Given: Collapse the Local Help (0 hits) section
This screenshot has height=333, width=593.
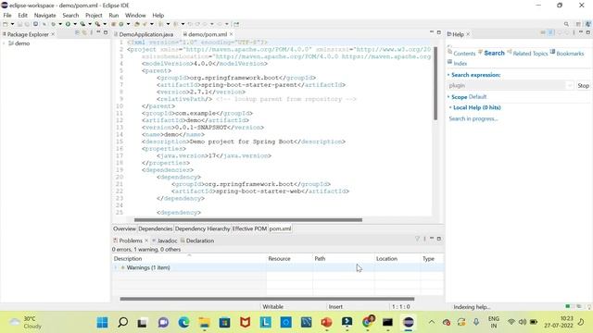Looking at the screenshot, I should point(450,107).
